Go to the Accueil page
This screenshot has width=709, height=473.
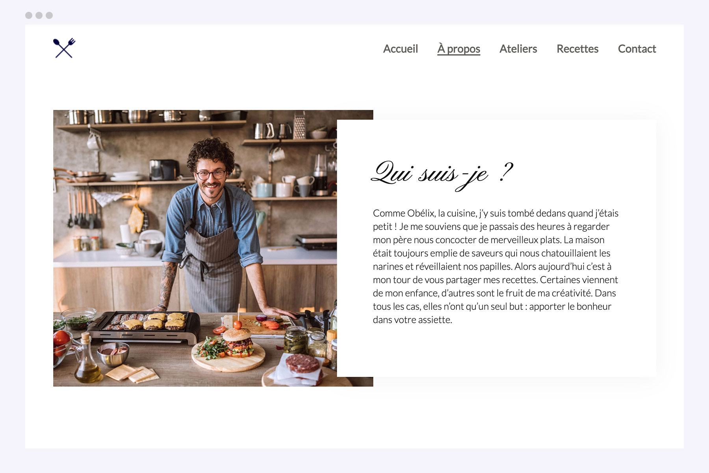[400, 49]
